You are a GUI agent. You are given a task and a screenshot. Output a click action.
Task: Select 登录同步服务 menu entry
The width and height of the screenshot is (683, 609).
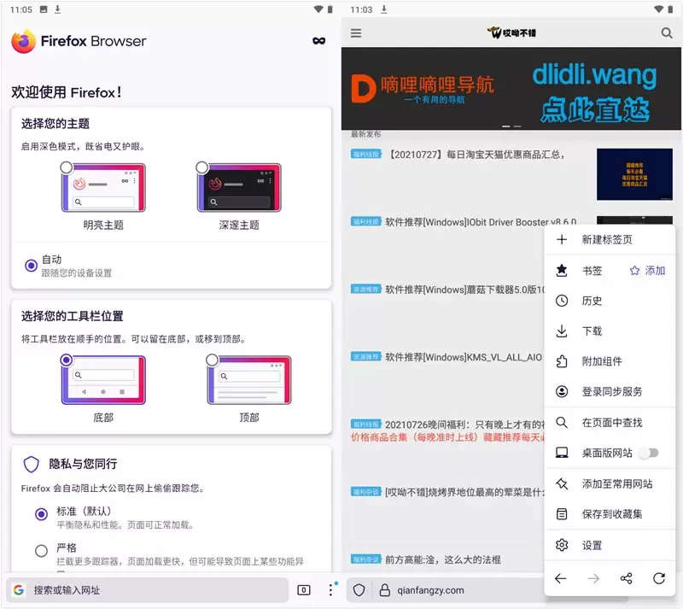coord(610,391)
